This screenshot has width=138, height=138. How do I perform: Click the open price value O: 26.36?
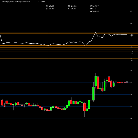pos(50,6)
